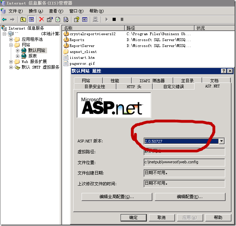This screenshot has height=226, width=236.
Task: Open the 帮助(H) menu
Action: click(97, 11)
